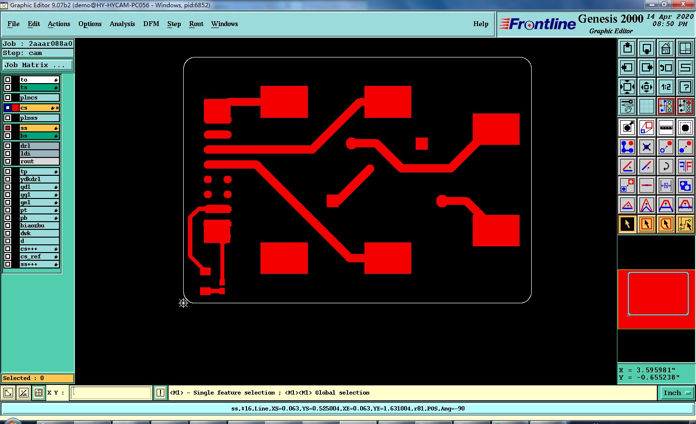Click the pan right arrow icon
This screenshot has height=424, width=696.
click(647, 68)
